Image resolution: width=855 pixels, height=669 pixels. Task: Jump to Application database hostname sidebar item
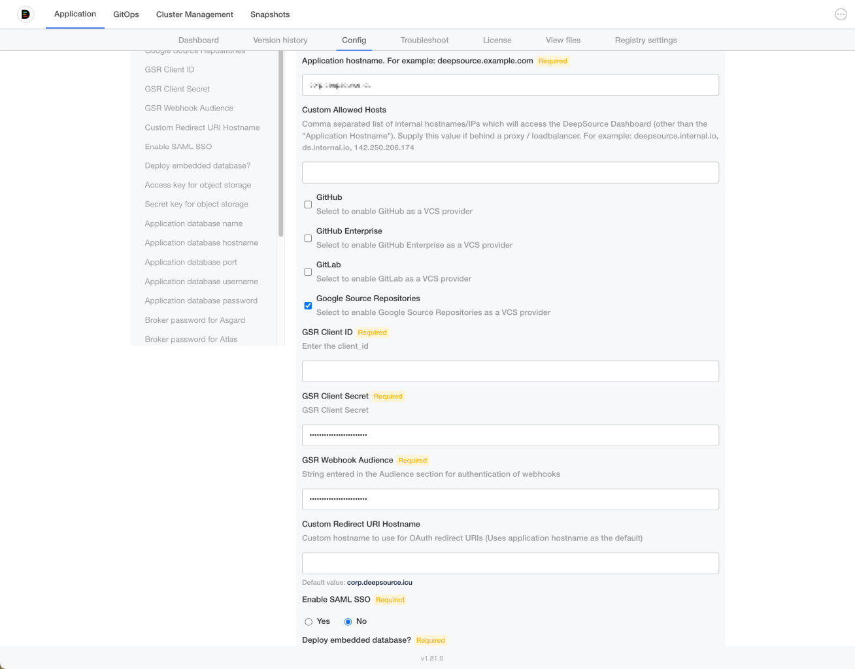pos(201,242)
